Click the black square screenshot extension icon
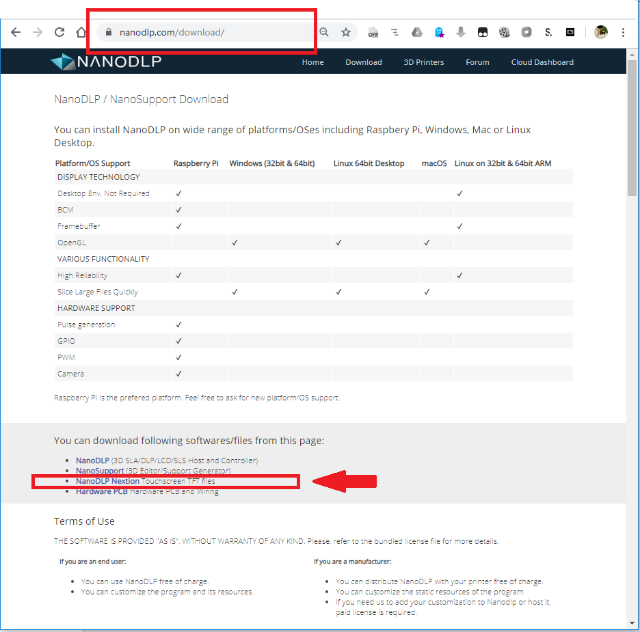The width and height of the screenshot is (640, 632). (x=570, y=32)
